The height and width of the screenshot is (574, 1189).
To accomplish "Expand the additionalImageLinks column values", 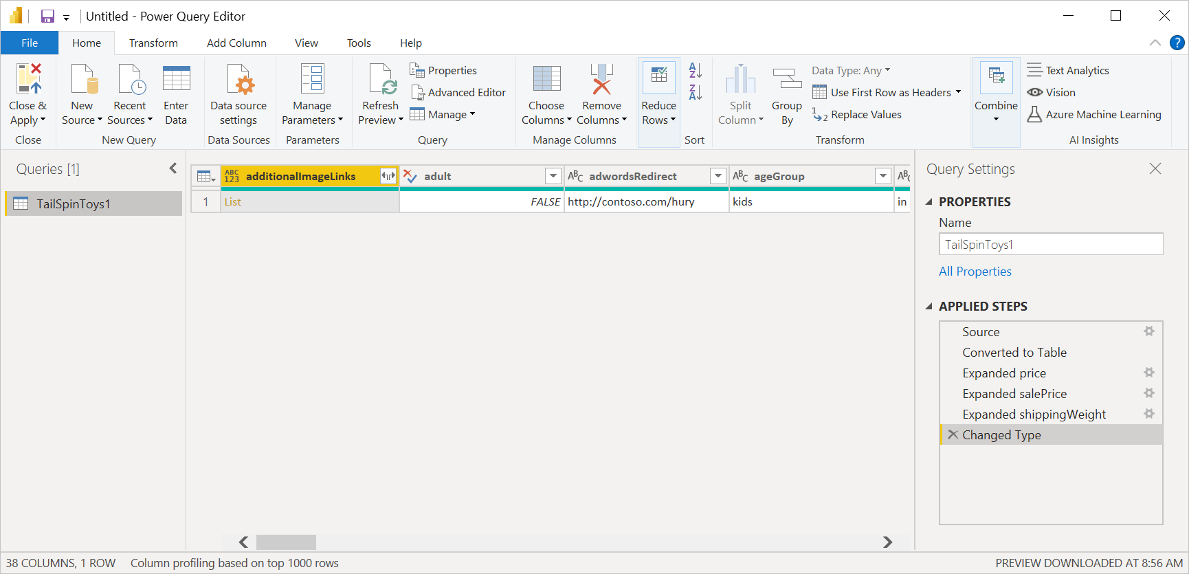I will pyautogui.click(x=388, y=177).
